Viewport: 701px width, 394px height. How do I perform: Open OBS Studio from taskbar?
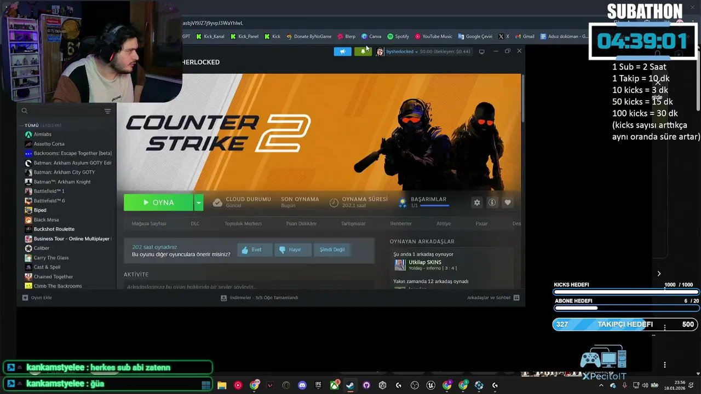[x=415, y=385]
